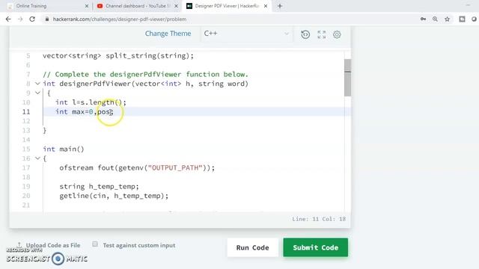Collapse the code block at line 9
Viewport: 479px width, 269px height.
click(x=37, y=93)
